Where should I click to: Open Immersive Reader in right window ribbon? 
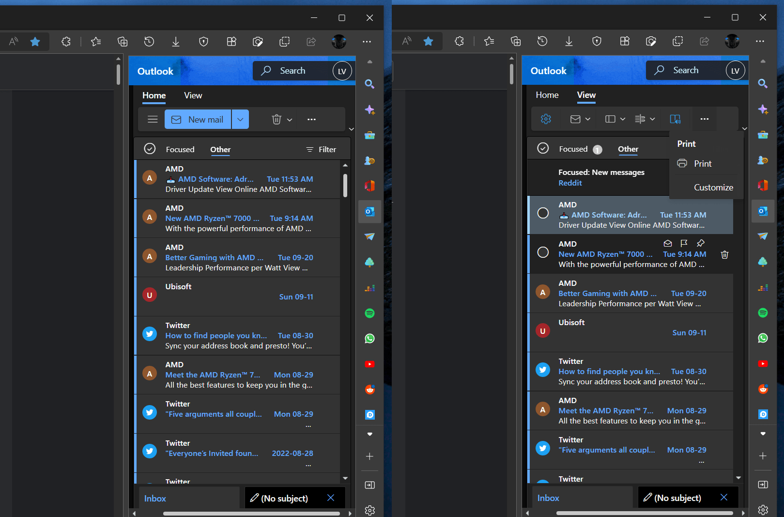tap(675, 119)
